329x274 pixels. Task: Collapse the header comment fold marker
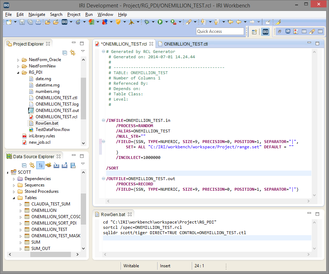coord(103,52)
